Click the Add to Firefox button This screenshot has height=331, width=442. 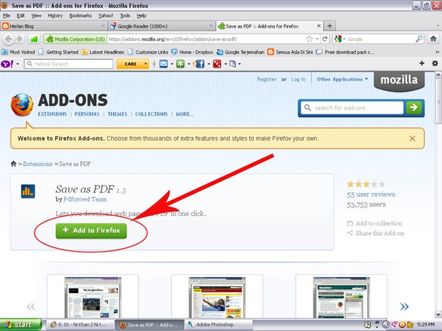coord(91,231)
